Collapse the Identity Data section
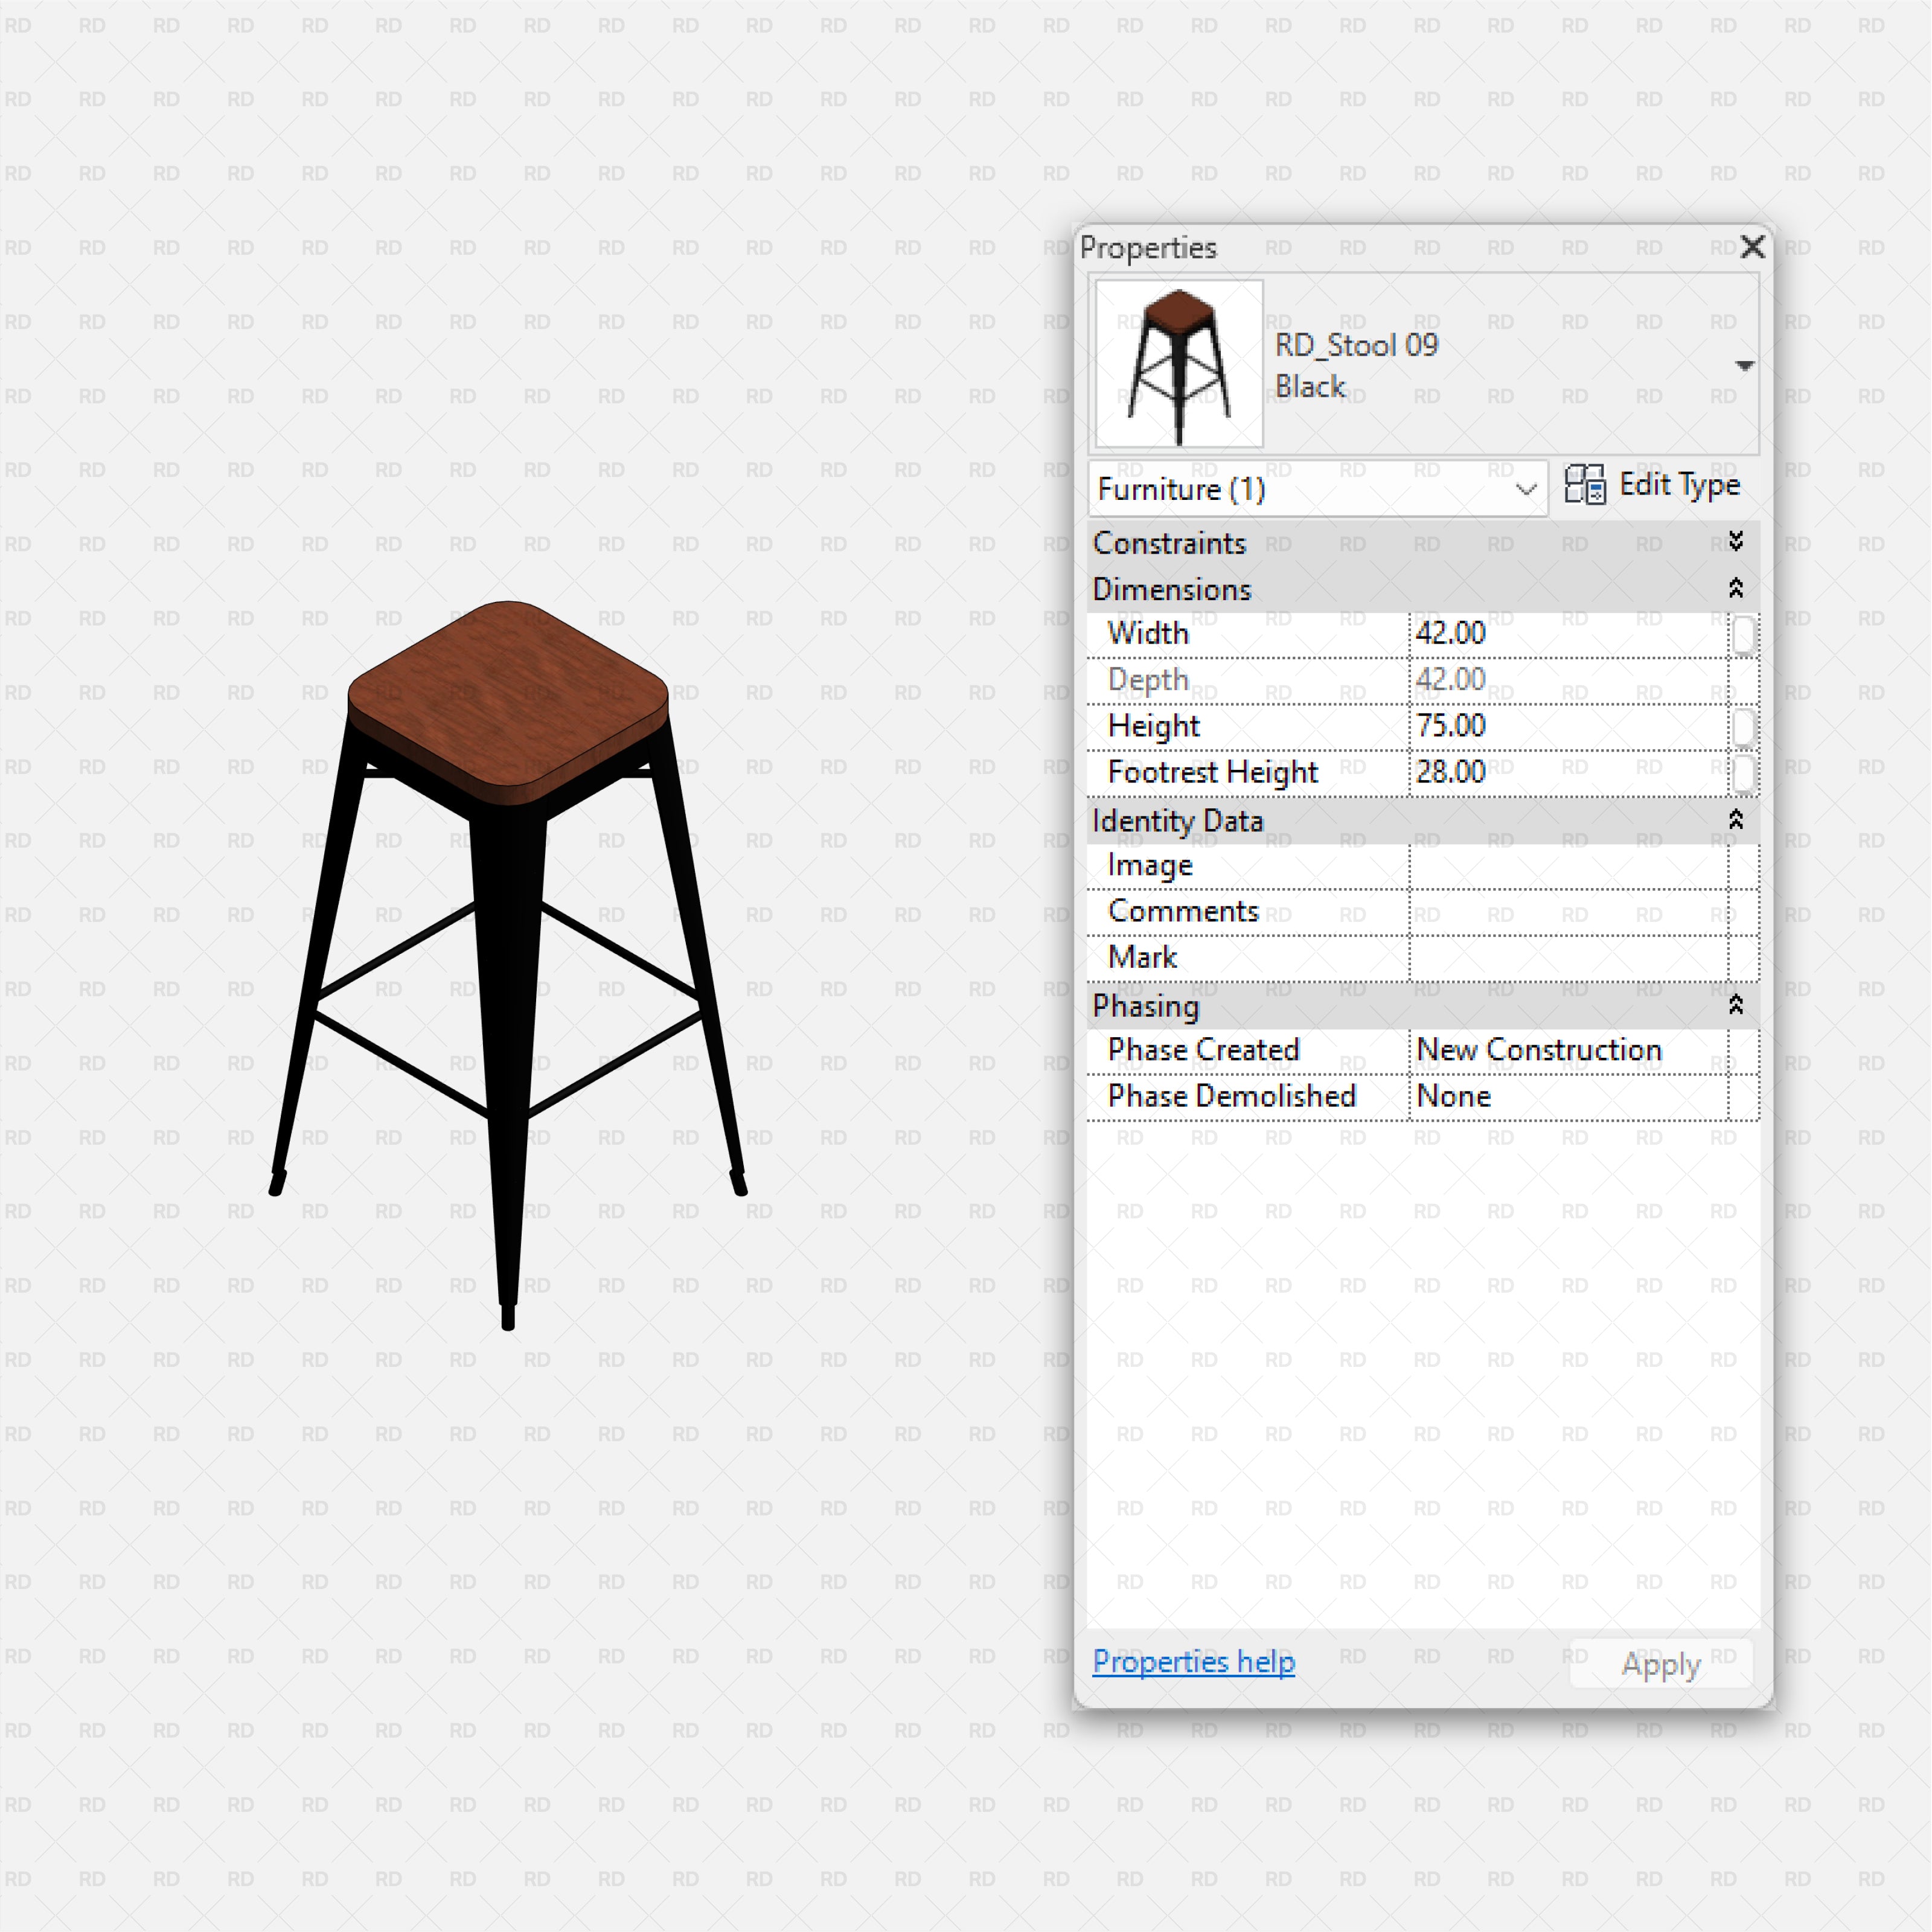 point(1737,820)
